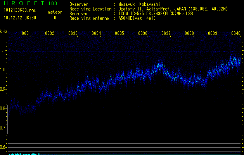Select the meteor label in header
This screenshot has width=244, height=155.
[55, 12]
